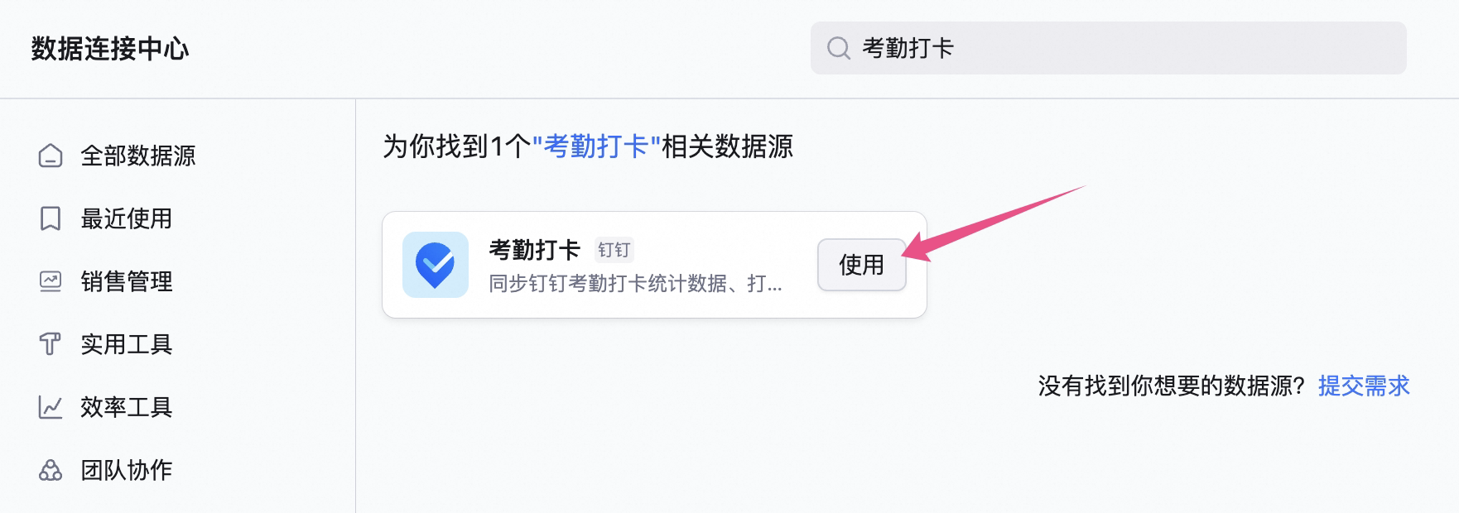The image size is (1459, 513).
Task: Click the bookmark icon beside 最近使用
Action: (x=51, y=218)
